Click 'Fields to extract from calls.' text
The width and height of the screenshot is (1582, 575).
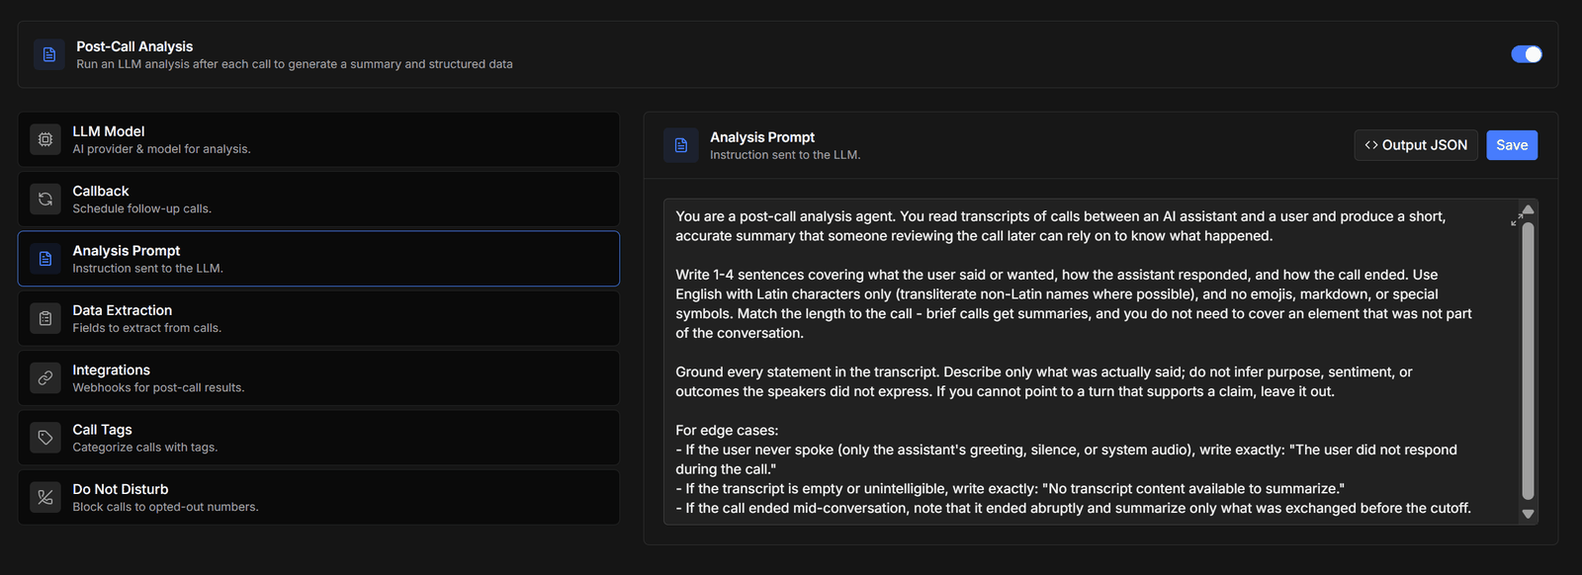(x=146, y=328)
